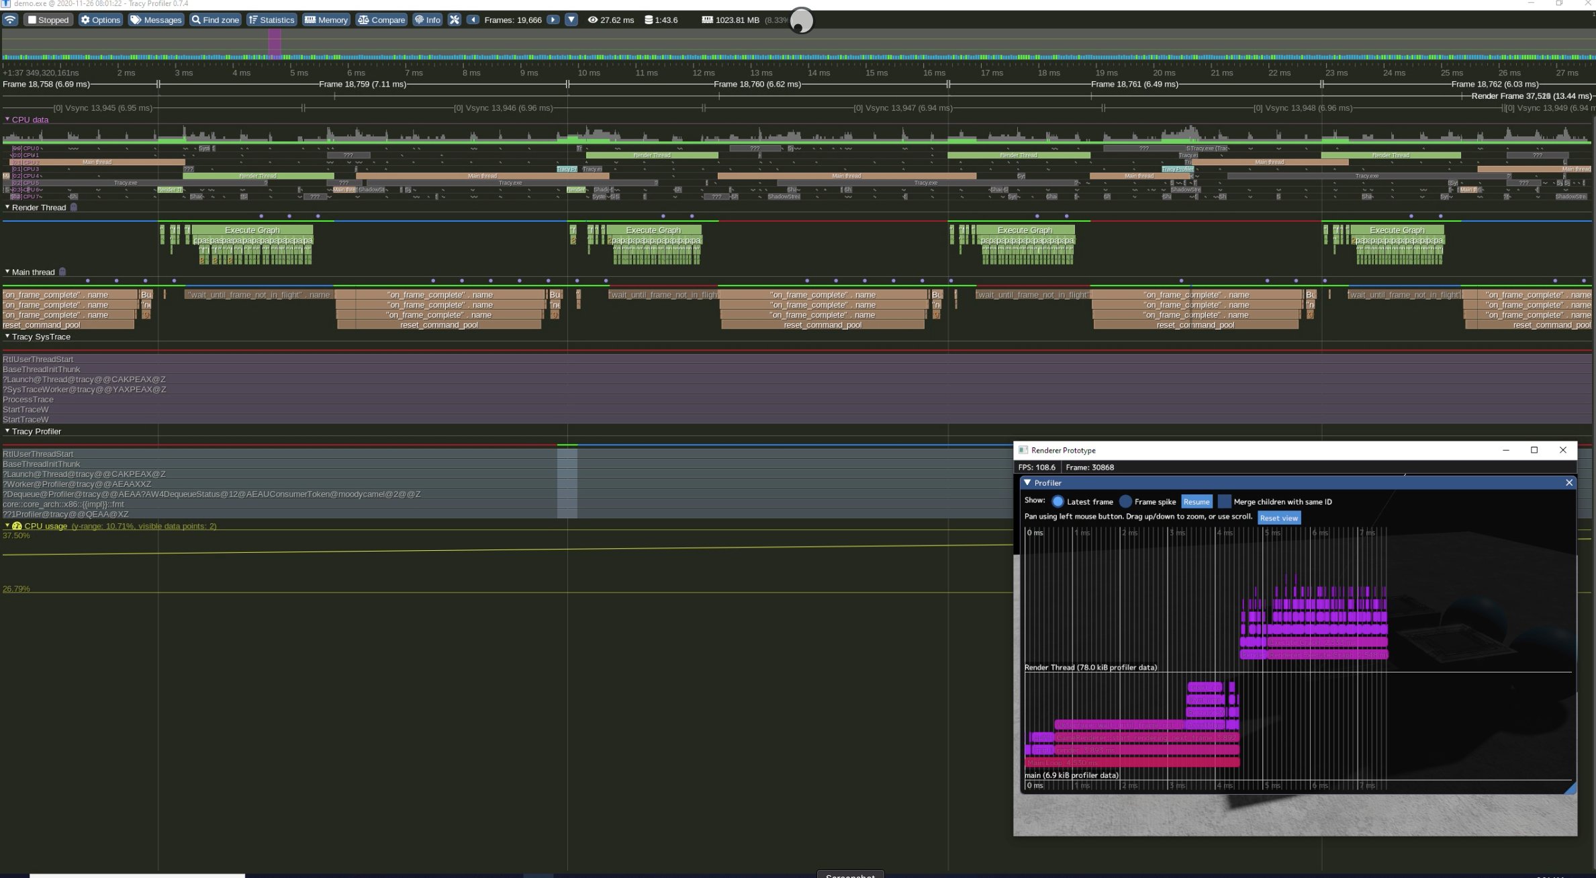Screen dimensions: 1596x878
Task: Click the wifi connection icon
Action: click(10, 19)
